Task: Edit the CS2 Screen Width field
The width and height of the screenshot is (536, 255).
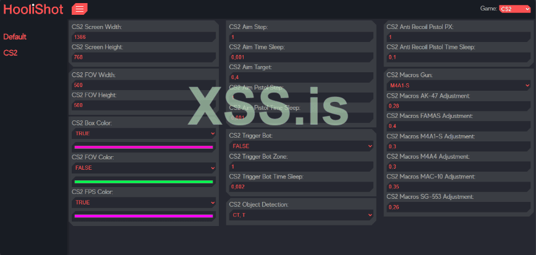Action: click(143, 37)
